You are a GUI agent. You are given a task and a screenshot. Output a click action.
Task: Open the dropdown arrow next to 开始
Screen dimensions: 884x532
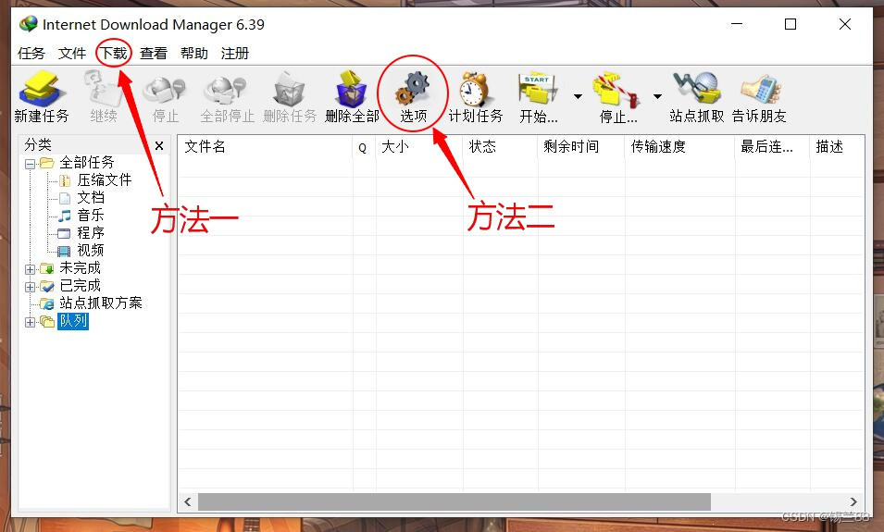[x=578, y=96]
